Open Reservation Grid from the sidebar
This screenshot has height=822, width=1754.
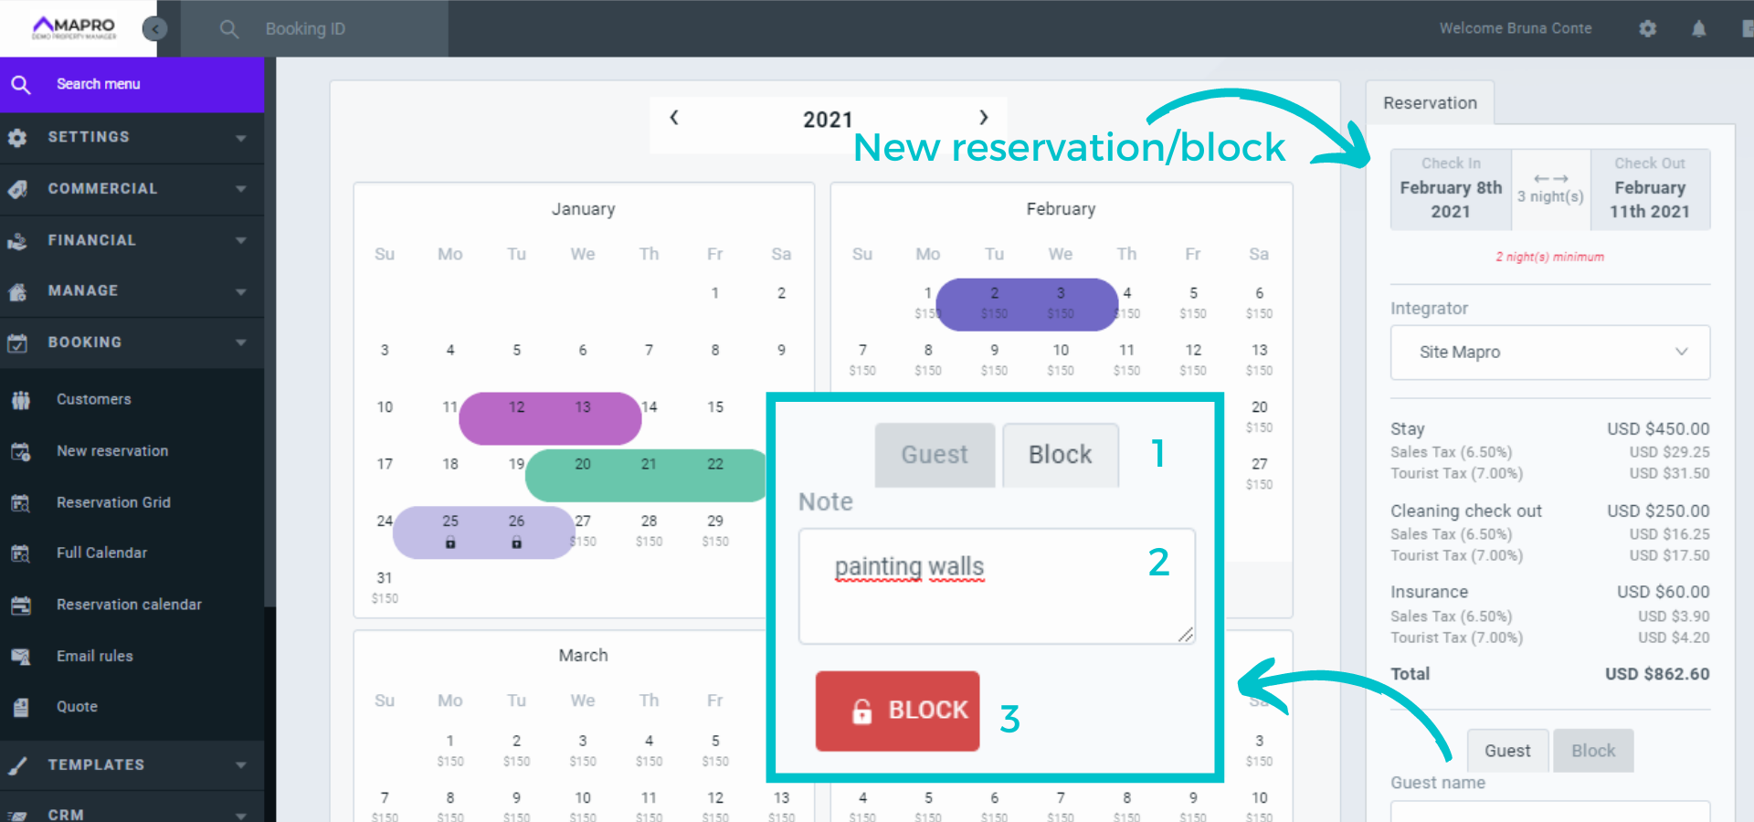[x=113, y=502]
